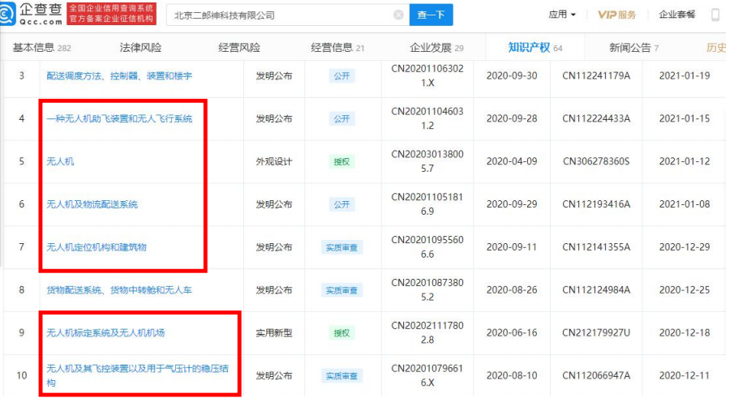Open patent 配送调度方法、控制器、装置和楼宇
Screen dimensions: 734x398
(119, 75)
